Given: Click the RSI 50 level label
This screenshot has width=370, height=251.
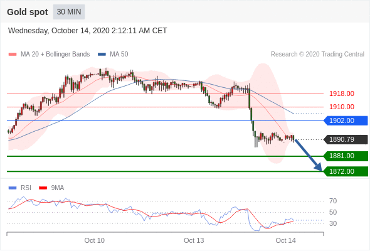Looking at the screenshot, I should click(333, 212).
